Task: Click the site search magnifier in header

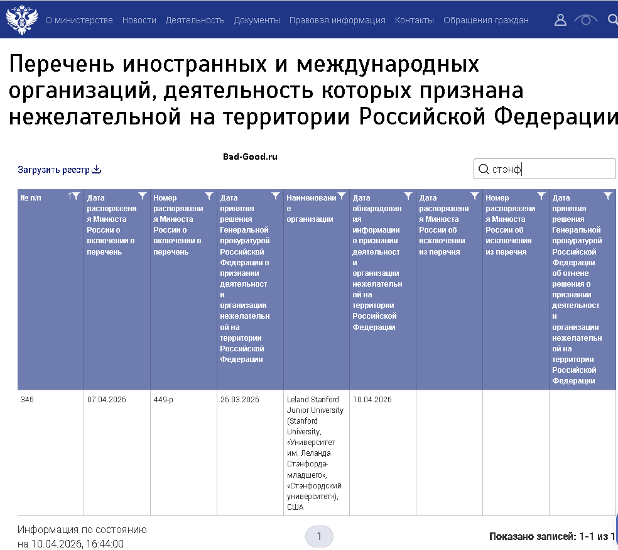Action: click(x=613, y=20)
